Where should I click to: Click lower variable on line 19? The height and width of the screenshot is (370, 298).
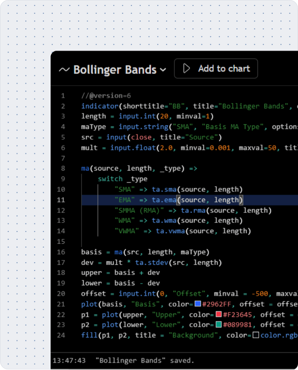[x=92, y=283]
